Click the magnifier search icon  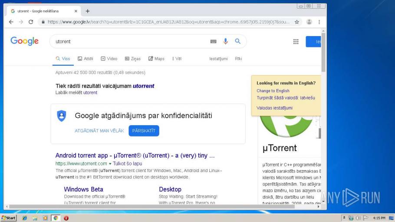pos(237,41)
